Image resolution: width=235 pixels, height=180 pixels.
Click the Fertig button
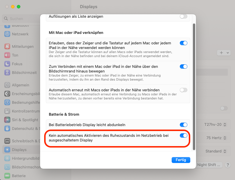(181, 160)
